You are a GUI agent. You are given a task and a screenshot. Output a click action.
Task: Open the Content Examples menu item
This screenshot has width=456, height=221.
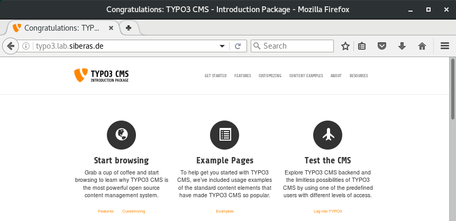coord(306,76)
